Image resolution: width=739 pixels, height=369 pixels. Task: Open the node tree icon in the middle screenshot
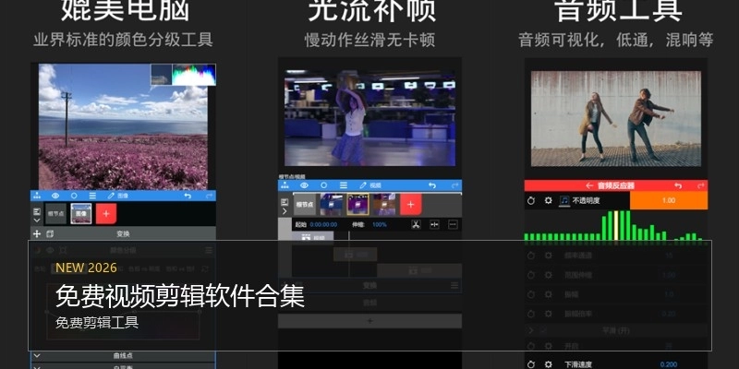pos(285,185)
